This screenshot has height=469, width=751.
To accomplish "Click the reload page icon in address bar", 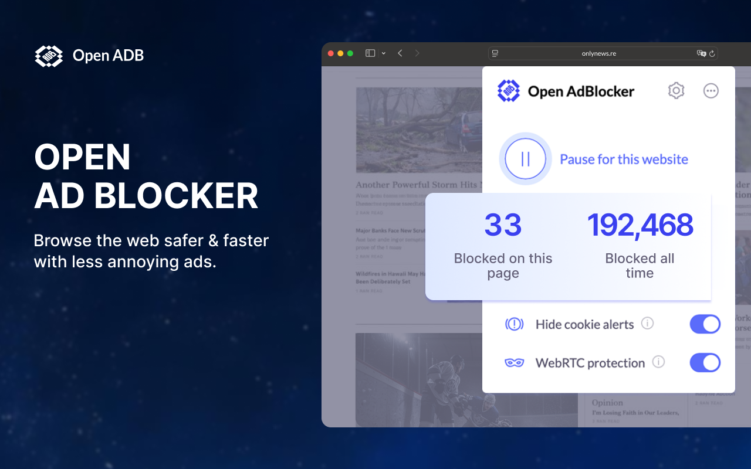I will (711, 53).
